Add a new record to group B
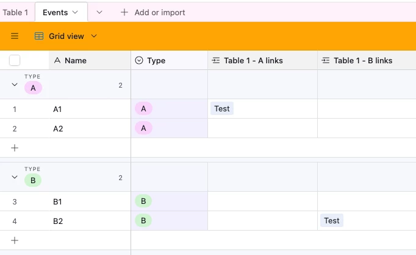This screenshot has height=255, width=416. (x=15, y=240)
